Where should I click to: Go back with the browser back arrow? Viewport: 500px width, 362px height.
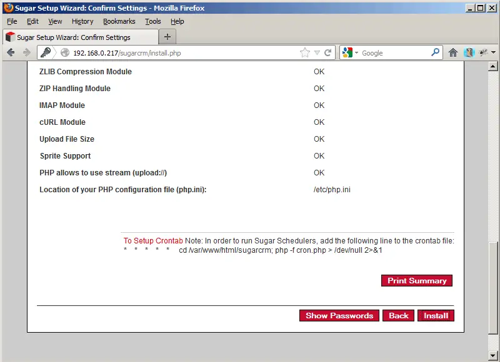point(11,52)
